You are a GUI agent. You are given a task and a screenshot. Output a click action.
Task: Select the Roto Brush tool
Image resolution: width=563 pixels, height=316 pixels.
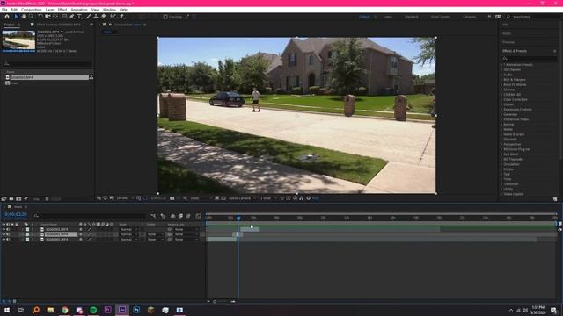(x=113, y=17)
